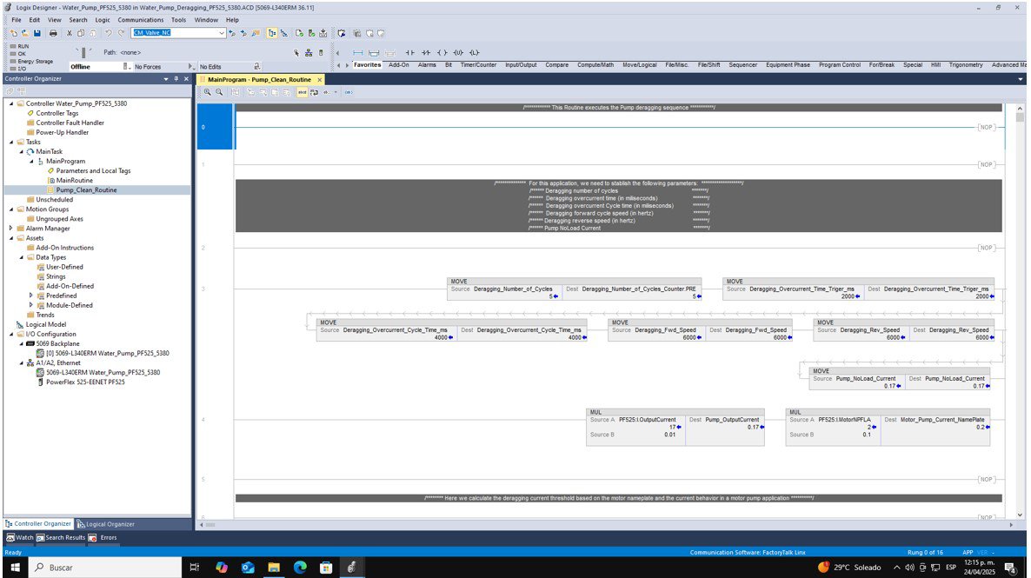The image size is (1031, 578).
Task: Select Add-On Instructions in Assets
Action: (x=64, y=248)
